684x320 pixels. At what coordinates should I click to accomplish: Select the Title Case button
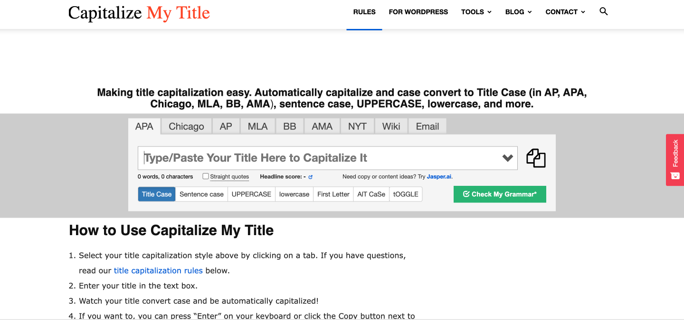pos(157,194)
